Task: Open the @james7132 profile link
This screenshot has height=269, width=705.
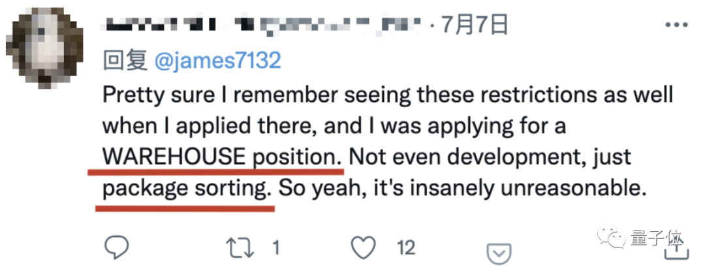Action: click(x=217, y=61)
